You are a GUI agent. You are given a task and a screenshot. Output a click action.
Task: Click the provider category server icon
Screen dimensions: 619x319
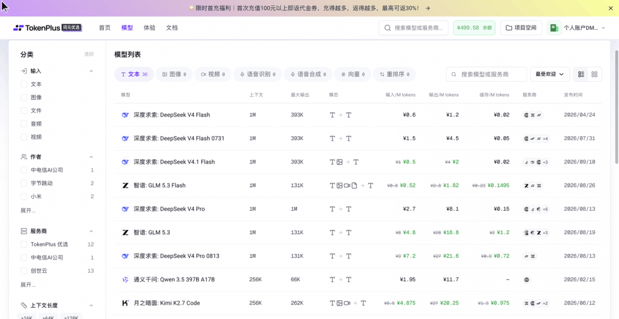[x=24, y=231]
